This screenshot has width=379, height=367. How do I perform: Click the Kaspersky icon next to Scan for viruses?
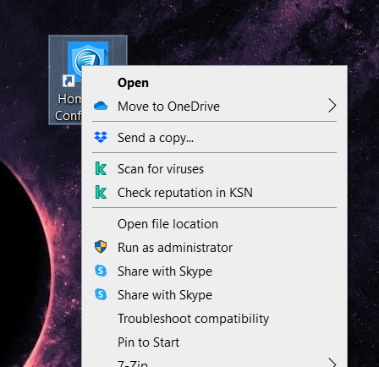(x=101, y=168)
